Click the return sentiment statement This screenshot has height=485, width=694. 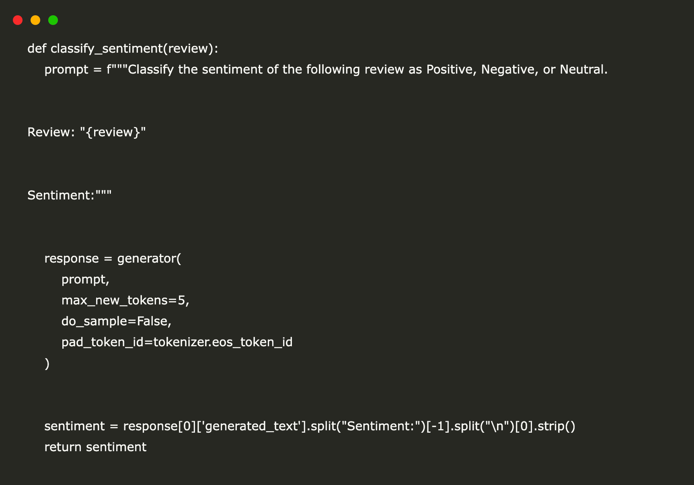click(95, 447)
